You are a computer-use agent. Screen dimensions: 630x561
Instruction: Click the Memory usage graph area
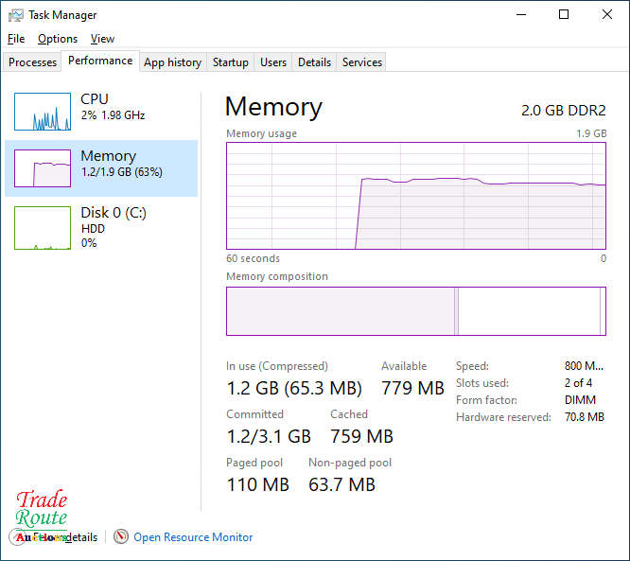(415, 196)
